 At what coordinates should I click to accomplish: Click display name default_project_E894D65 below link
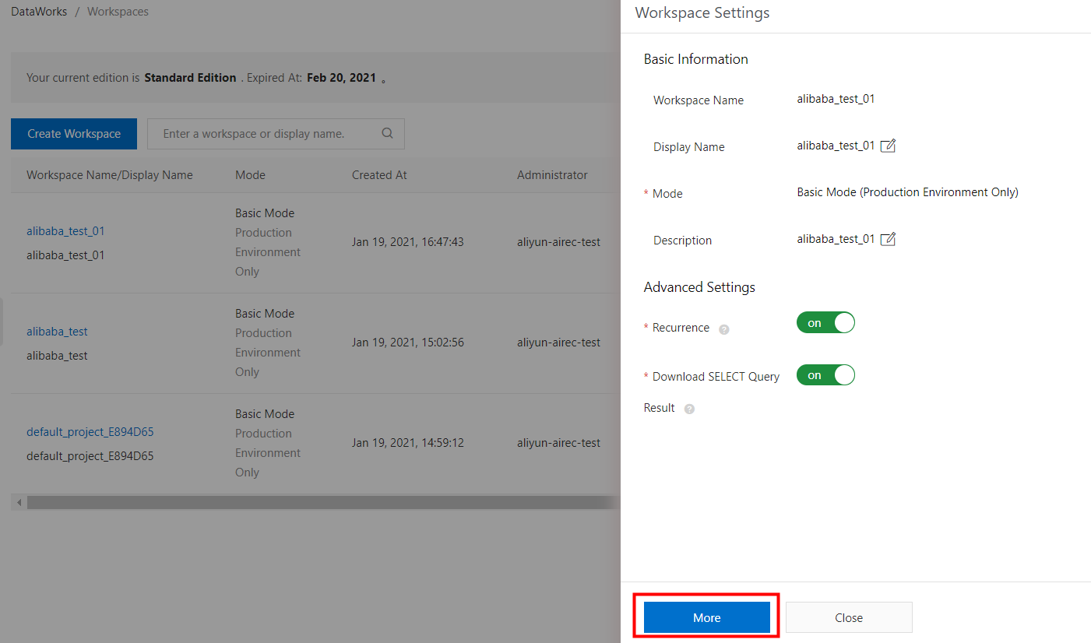[x=90, y=456]
